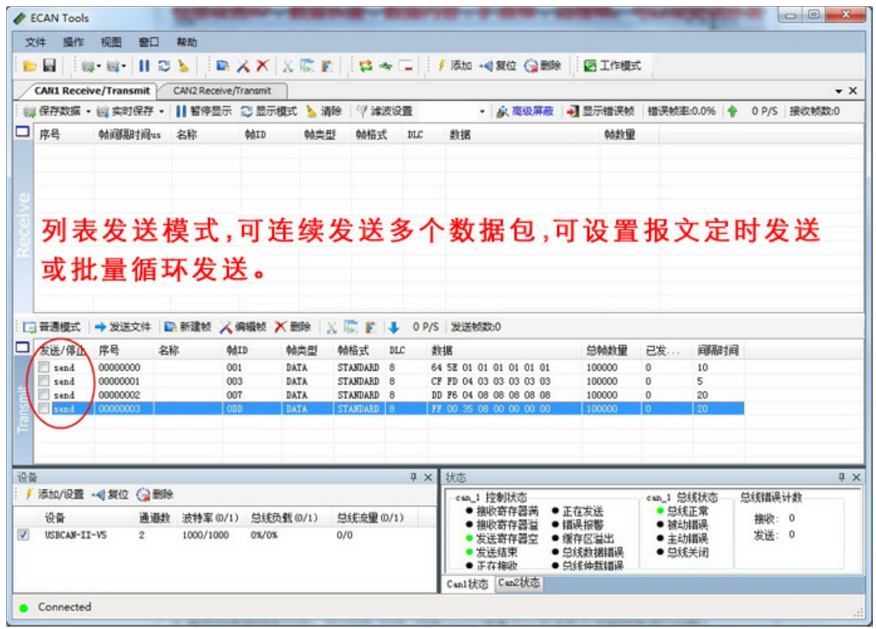Click the refresh arrows icon in main toolbar
876x629 pixels.
coord(164,66)
